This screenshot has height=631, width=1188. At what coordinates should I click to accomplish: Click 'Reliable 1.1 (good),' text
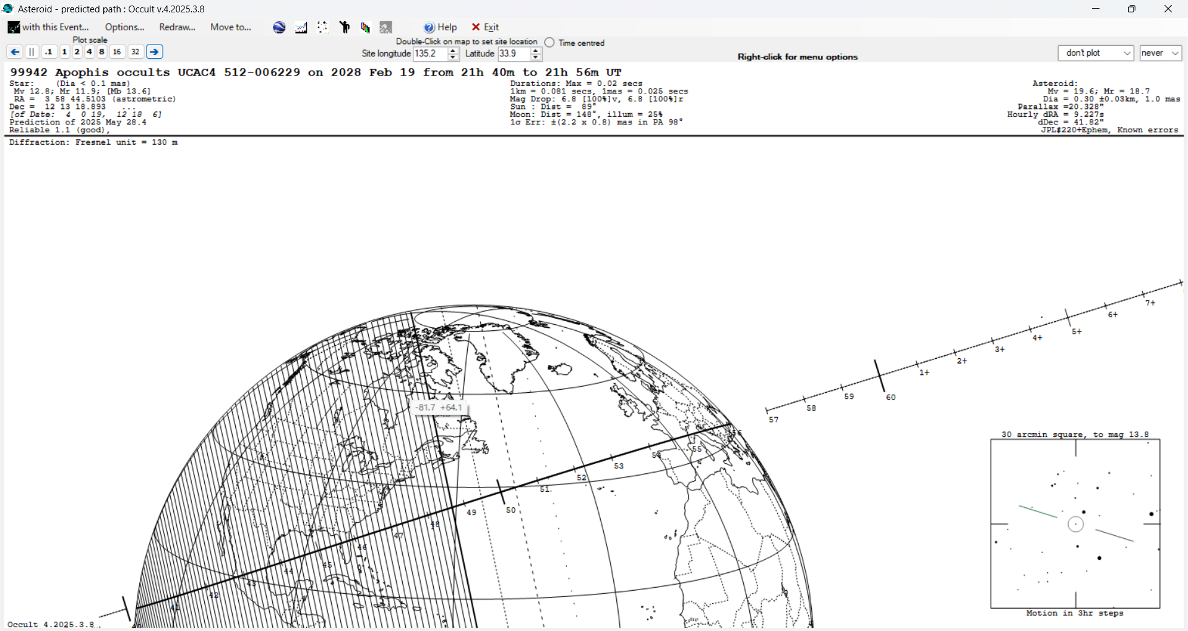pyautogui.click(x=59, y=130)
